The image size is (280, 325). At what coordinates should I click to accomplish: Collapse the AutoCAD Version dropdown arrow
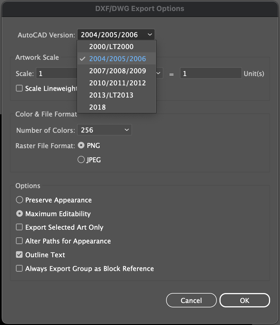click(150, 35)
